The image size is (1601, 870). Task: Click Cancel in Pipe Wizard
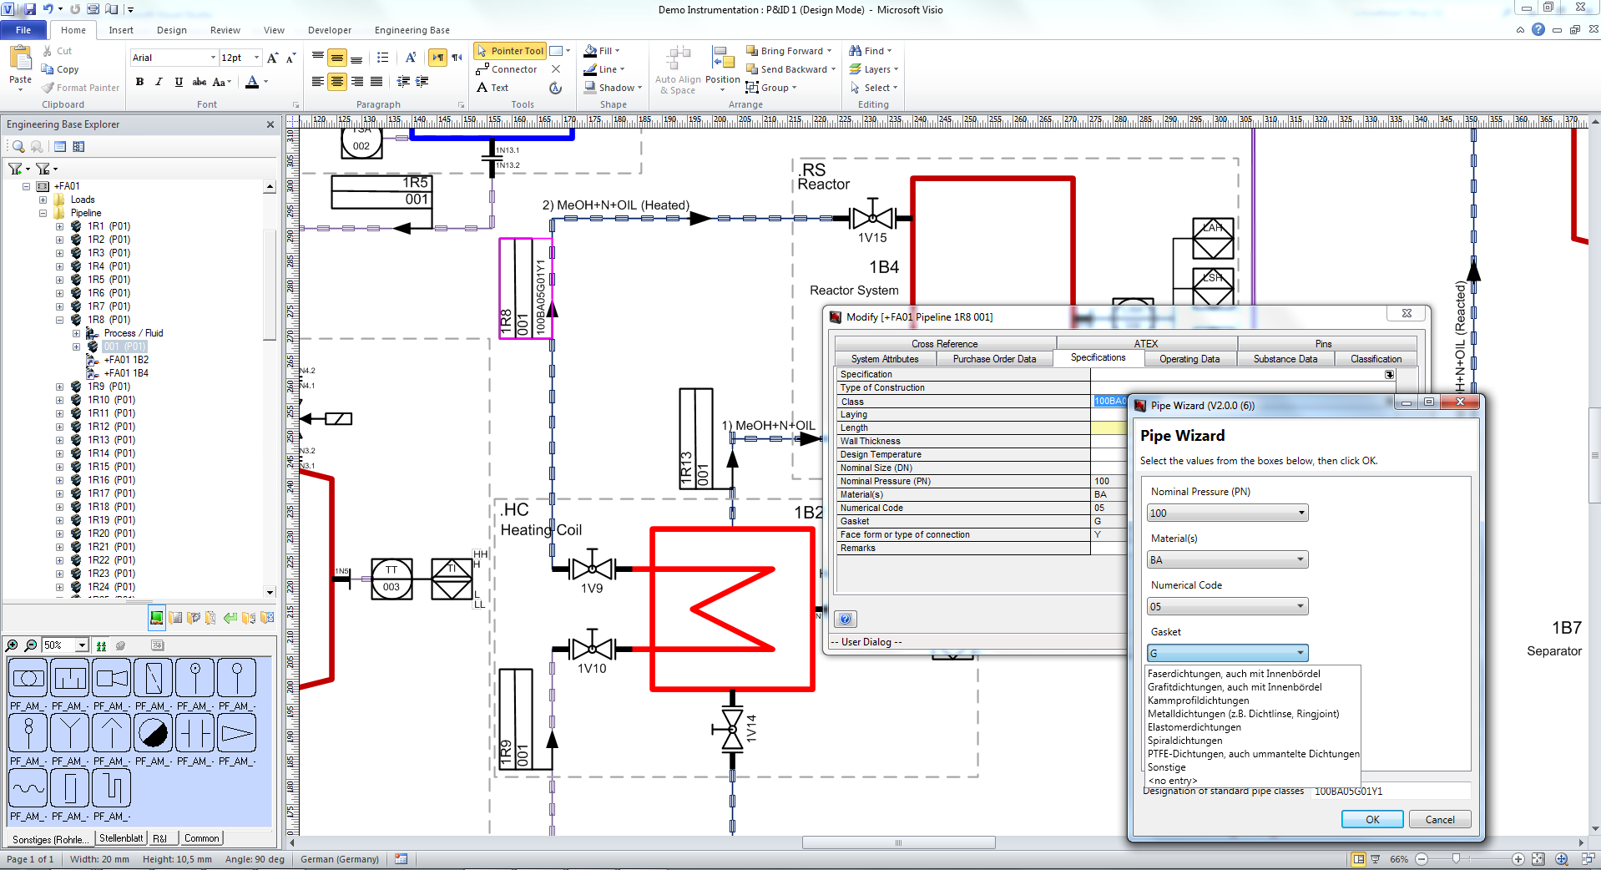click(x=1439, y=820)
